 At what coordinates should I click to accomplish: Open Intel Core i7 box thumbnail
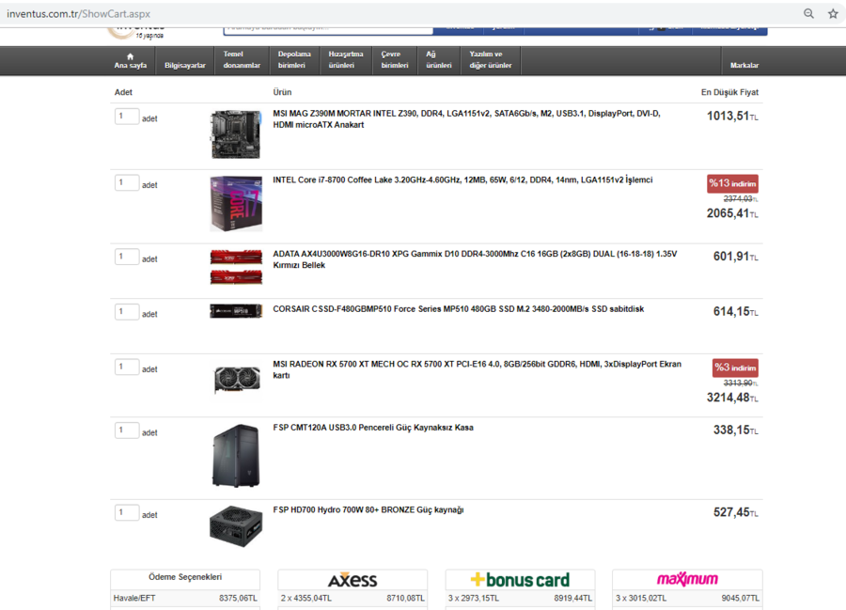236,203
